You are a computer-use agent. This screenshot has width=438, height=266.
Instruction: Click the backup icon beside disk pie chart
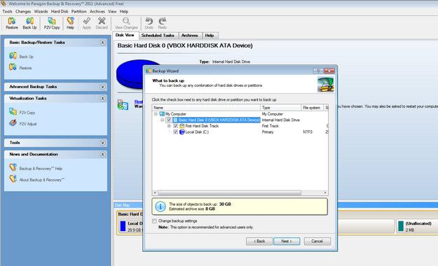123,105
